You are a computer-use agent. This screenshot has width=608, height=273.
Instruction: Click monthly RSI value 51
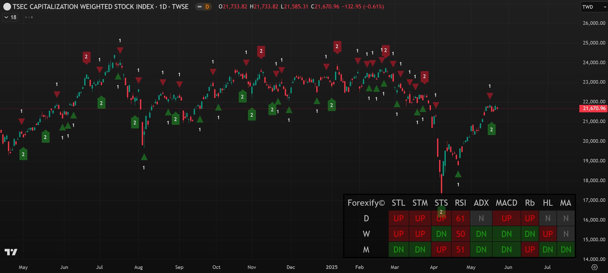click(460, 249)
